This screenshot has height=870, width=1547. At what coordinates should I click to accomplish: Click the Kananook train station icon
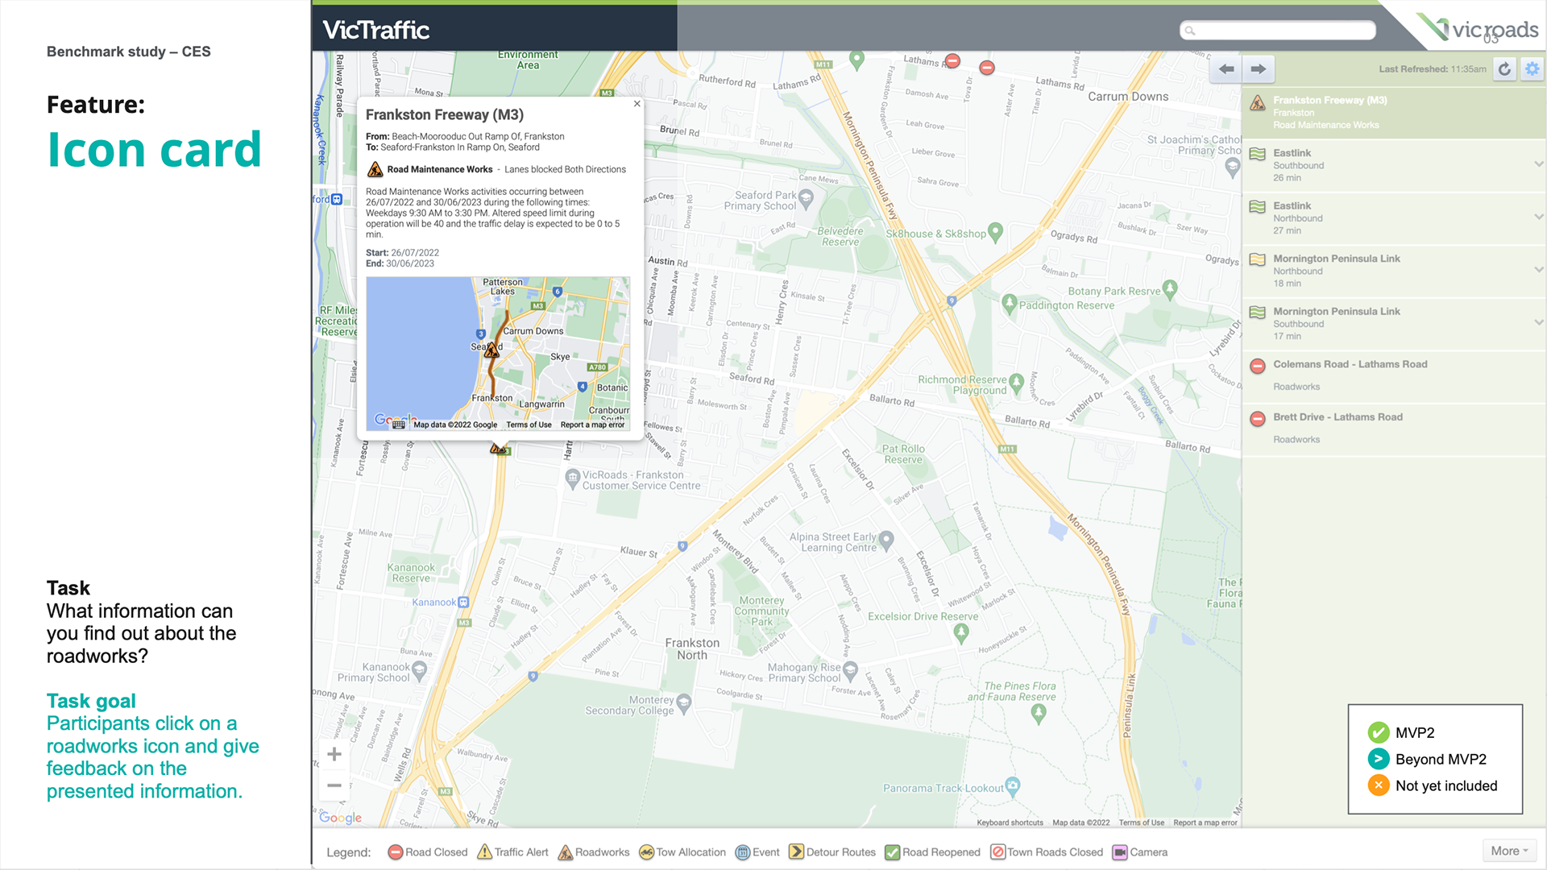[463, 602]
